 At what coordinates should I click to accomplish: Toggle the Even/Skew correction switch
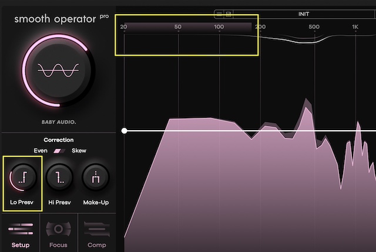pyautogui.click(x=59, y=151)
